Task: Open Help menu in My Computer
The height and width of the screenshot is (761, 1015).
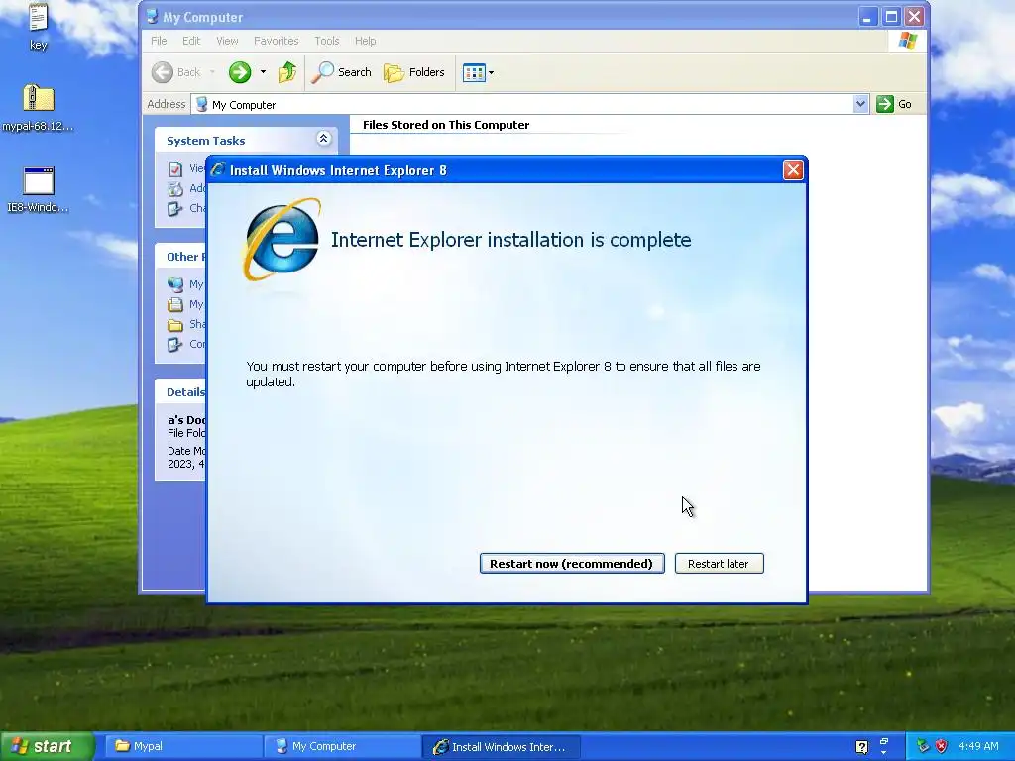Action: [365, 40]
